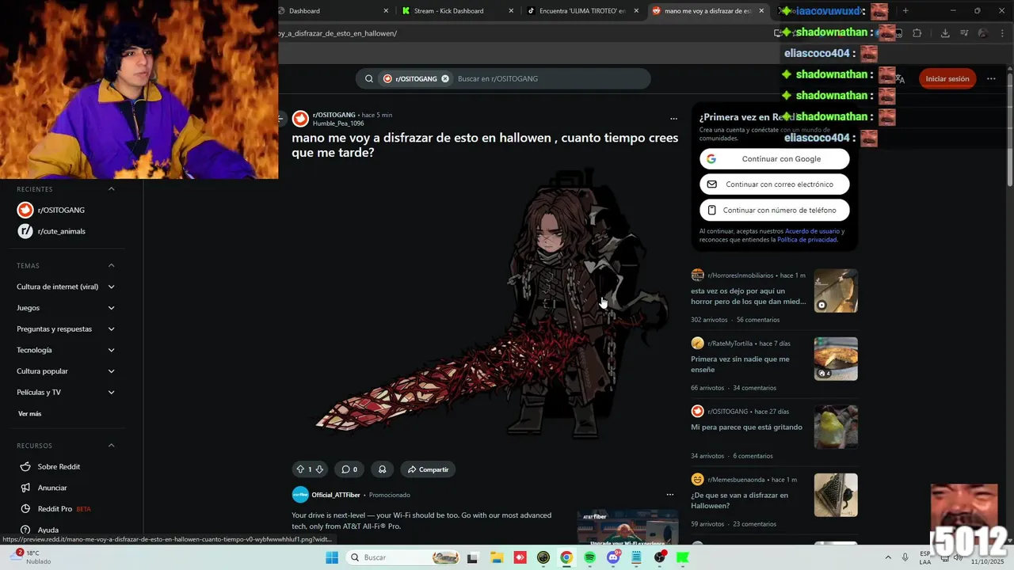Open Humble_Pea_1096 user profile
The height and width of the screenshot is (570, 1014).
click(x=338, y=123)
